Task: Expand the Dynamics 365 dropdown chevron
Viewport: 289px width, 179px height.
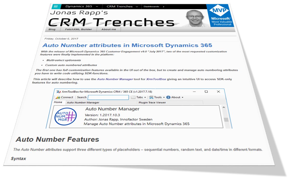Action: [97, 7]
